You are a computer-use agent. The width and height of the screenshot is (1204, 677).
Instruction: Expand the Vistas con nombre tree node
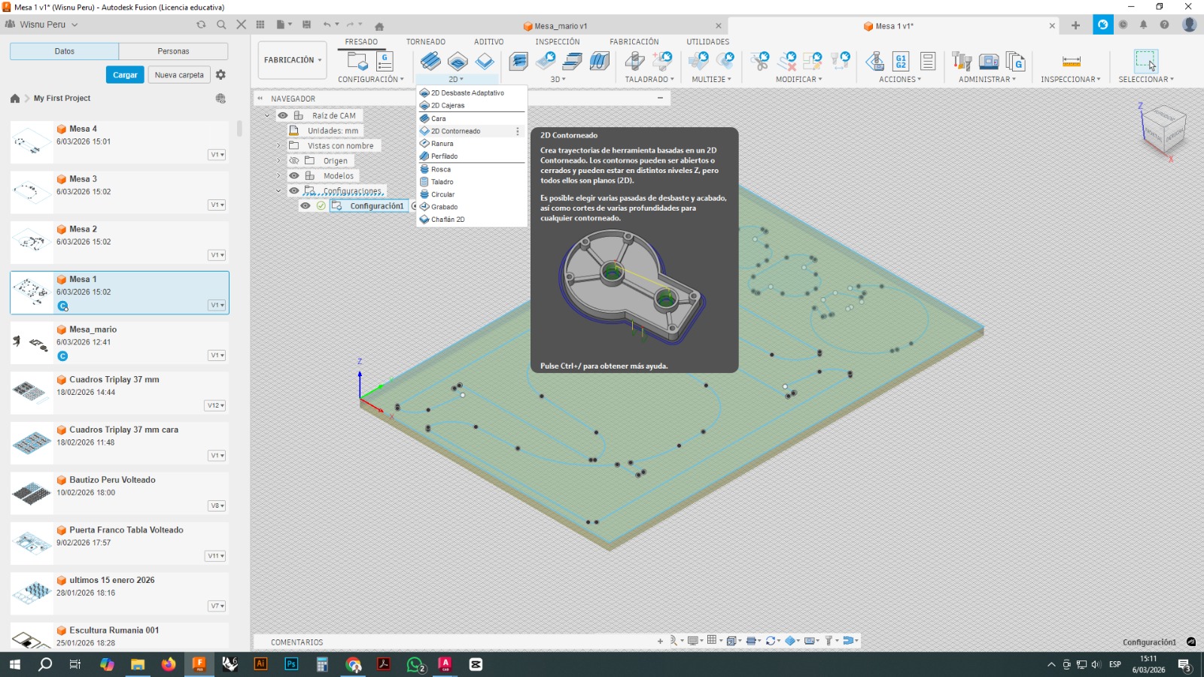click(278, 146)
